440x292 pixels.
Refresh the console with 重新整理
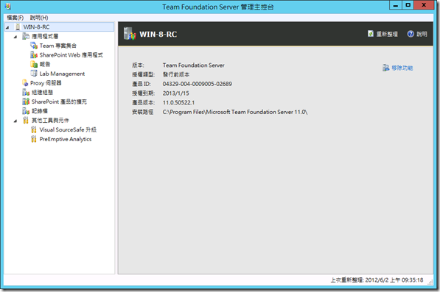[383, 34]
